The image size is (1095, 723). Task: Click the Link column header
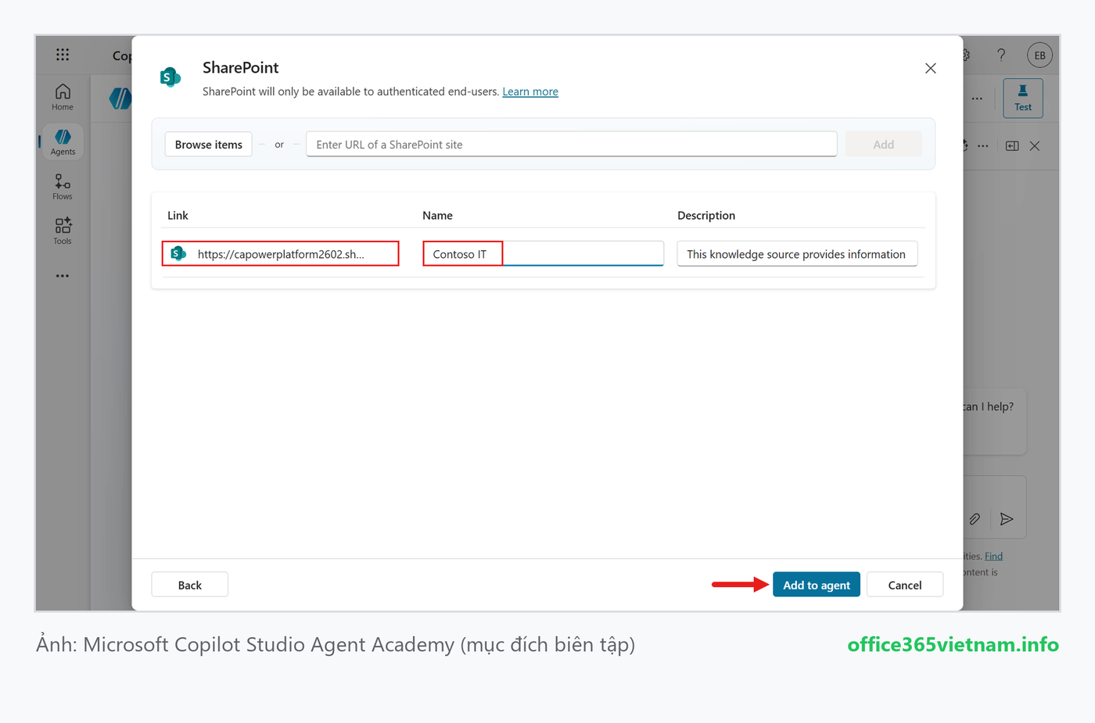(178, 216)
